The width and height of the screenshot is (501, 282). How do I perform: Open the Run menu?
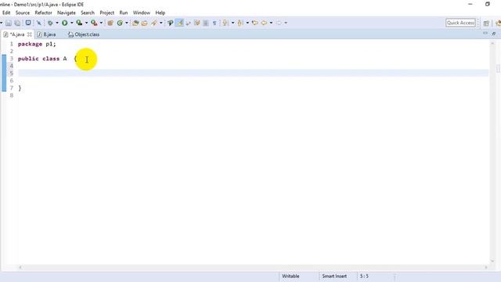click(124, 13)
